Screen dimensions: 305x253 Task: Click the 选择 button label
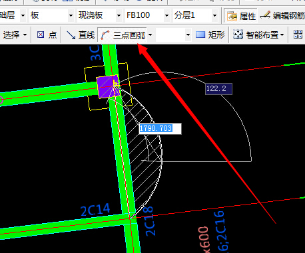(11, 35)
